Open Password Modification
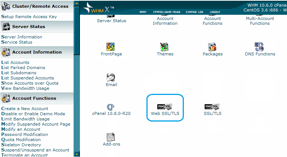Screen dimensions: 287x157 24,134
